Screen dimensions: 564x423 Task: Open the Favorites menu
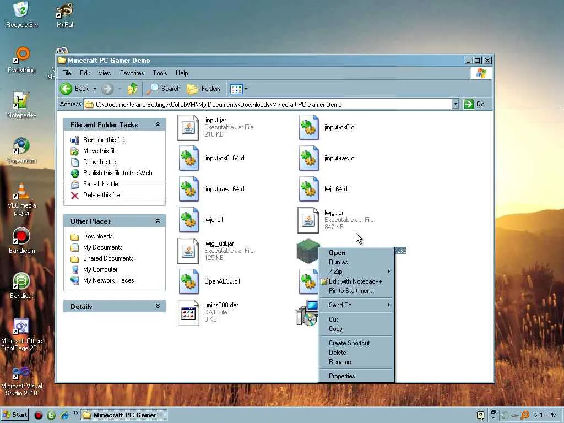132,73
